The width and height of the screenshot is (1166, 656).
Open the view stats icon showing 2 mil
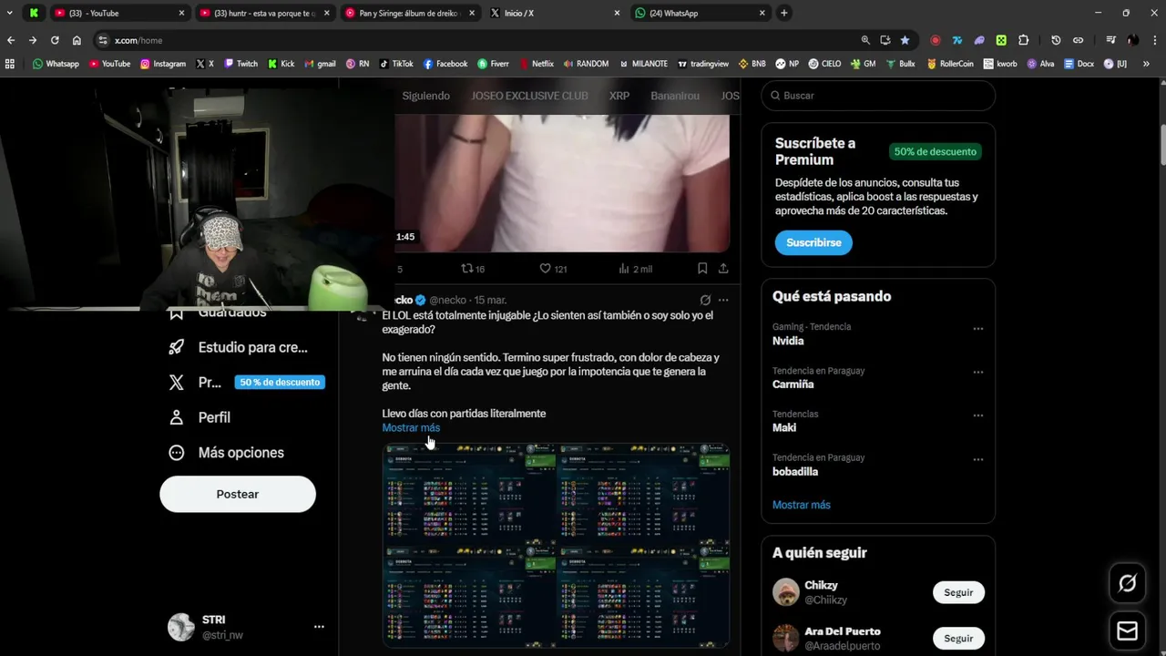click(635, 269)
